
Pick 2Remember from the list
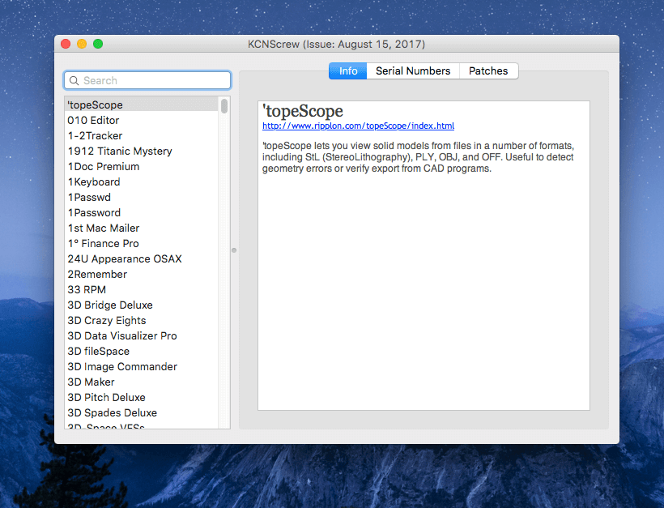coord(142,274)
